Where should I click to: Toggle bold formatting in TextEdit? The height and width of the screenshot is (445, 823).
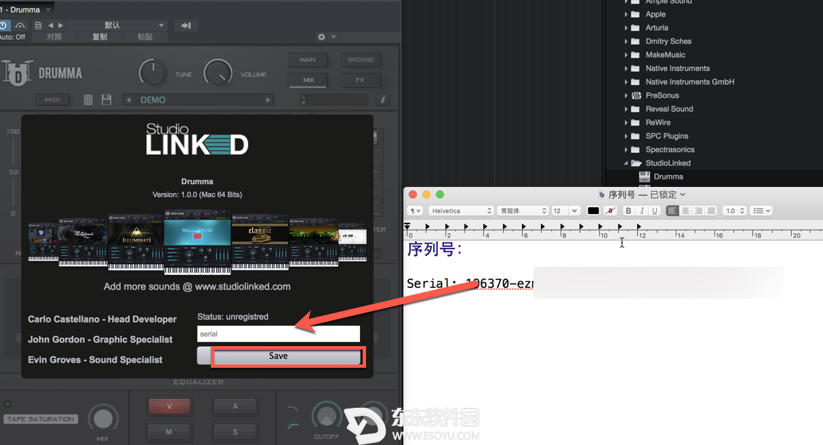click(628, 211)
